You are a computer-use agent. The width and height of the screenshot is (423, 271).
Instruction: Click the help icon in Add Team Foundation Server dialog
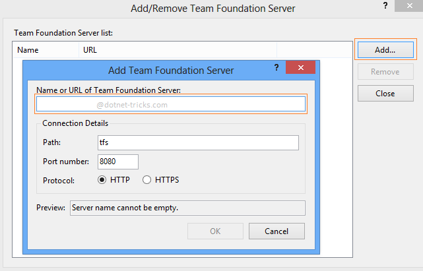pos(277,68)
